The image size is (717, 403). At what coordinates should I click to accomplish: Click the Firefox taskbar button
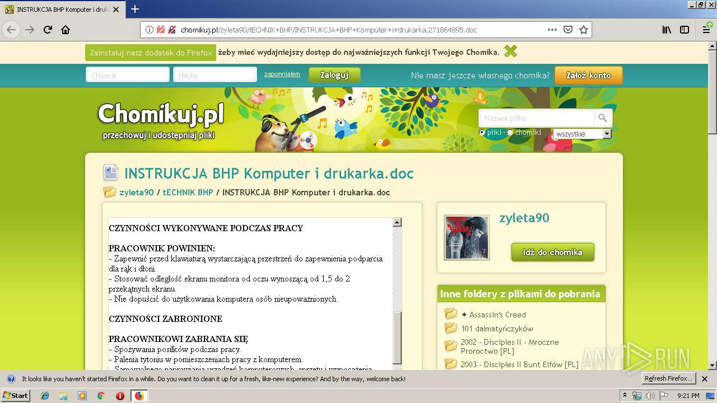(x=139, y=396)
